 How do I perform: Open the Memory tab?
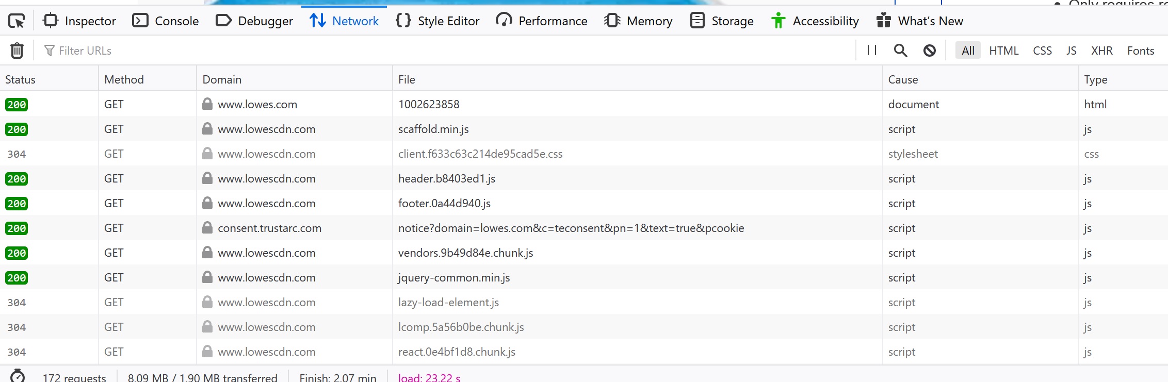pos(638,21)
